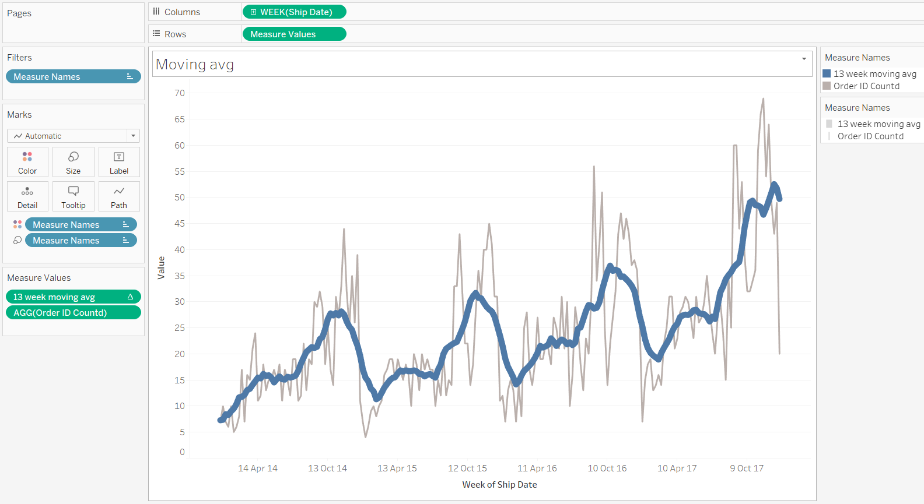924x504 pixels.
Task: Open the Label marks button
Action: point(119,162)
